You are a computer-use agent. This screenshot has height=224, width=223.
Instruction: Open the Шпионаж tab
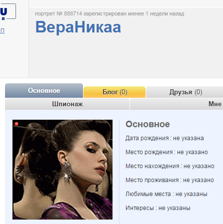pyautogui.click(x=67, y=104)
